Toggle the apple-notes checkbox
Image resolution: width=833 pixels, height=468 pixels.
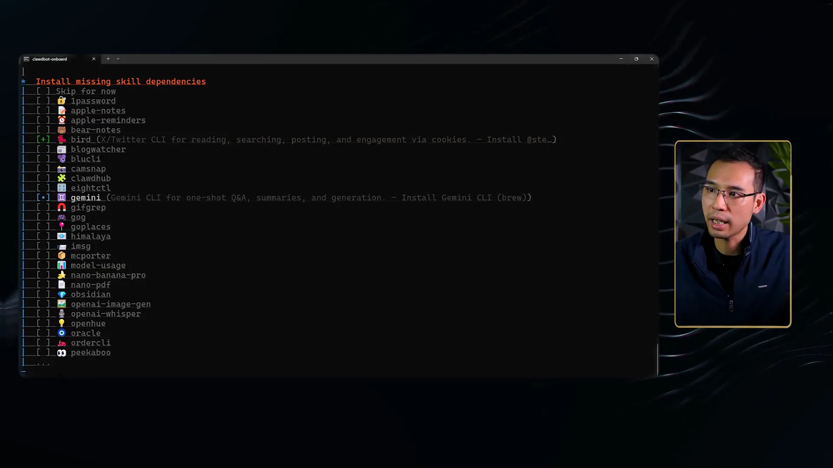coord(43,110)
